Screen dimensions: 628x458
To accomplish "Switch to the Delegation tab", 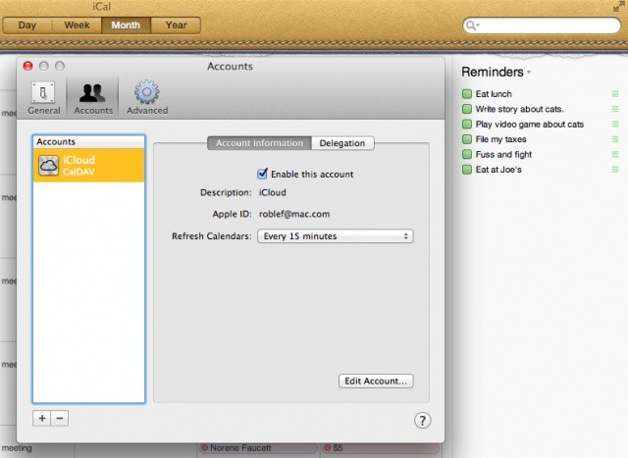I will 342,143.
